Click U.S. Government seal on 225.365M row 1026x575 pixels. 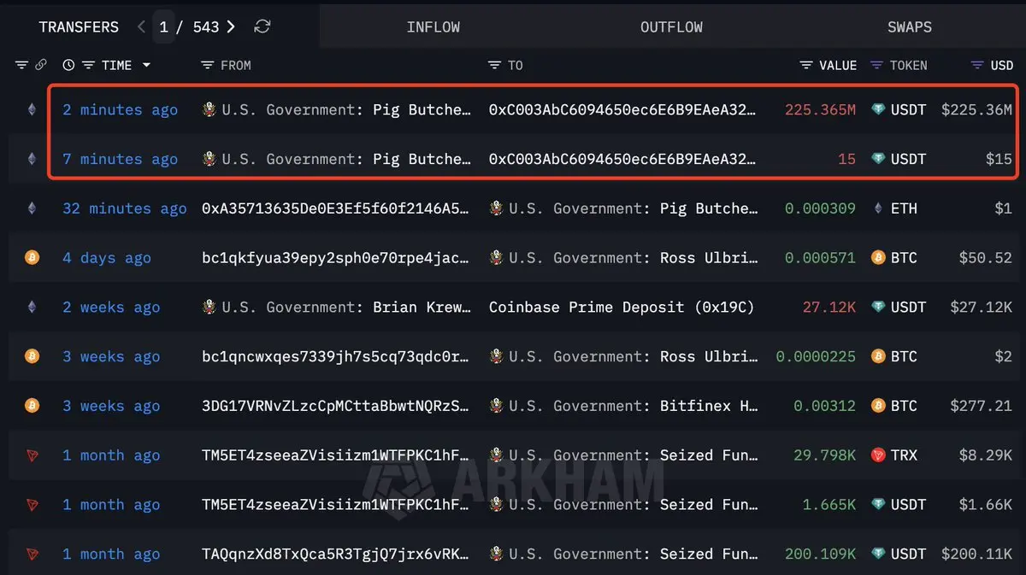(209, 109)
